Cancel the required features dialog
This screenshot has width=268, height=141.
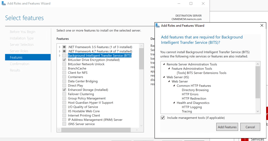[250, 127]
